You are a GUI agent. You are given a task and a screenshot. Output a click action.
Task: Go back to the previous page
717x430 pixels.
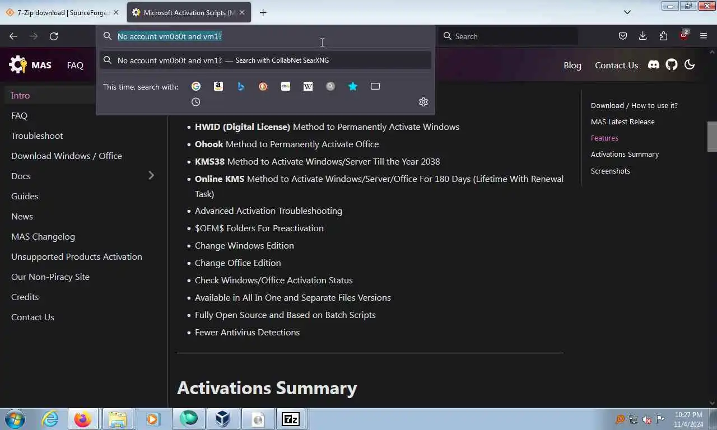[x=13, y=36]
